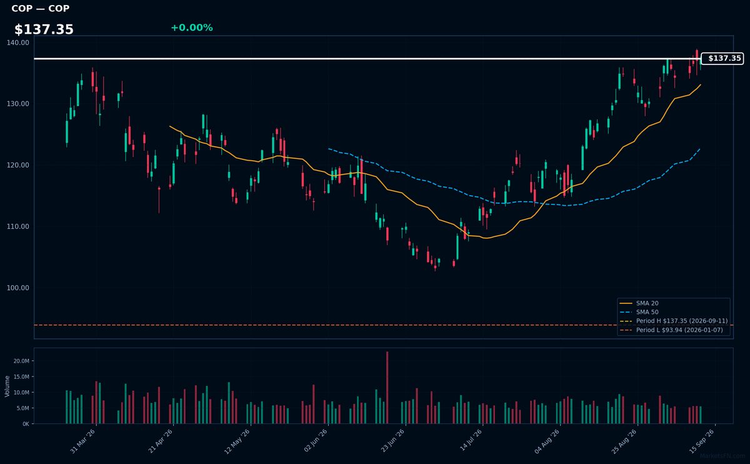This screenshot has width=750, height=464.
Task: Click the 110.00 y-axis label
Action: (19, 226)
